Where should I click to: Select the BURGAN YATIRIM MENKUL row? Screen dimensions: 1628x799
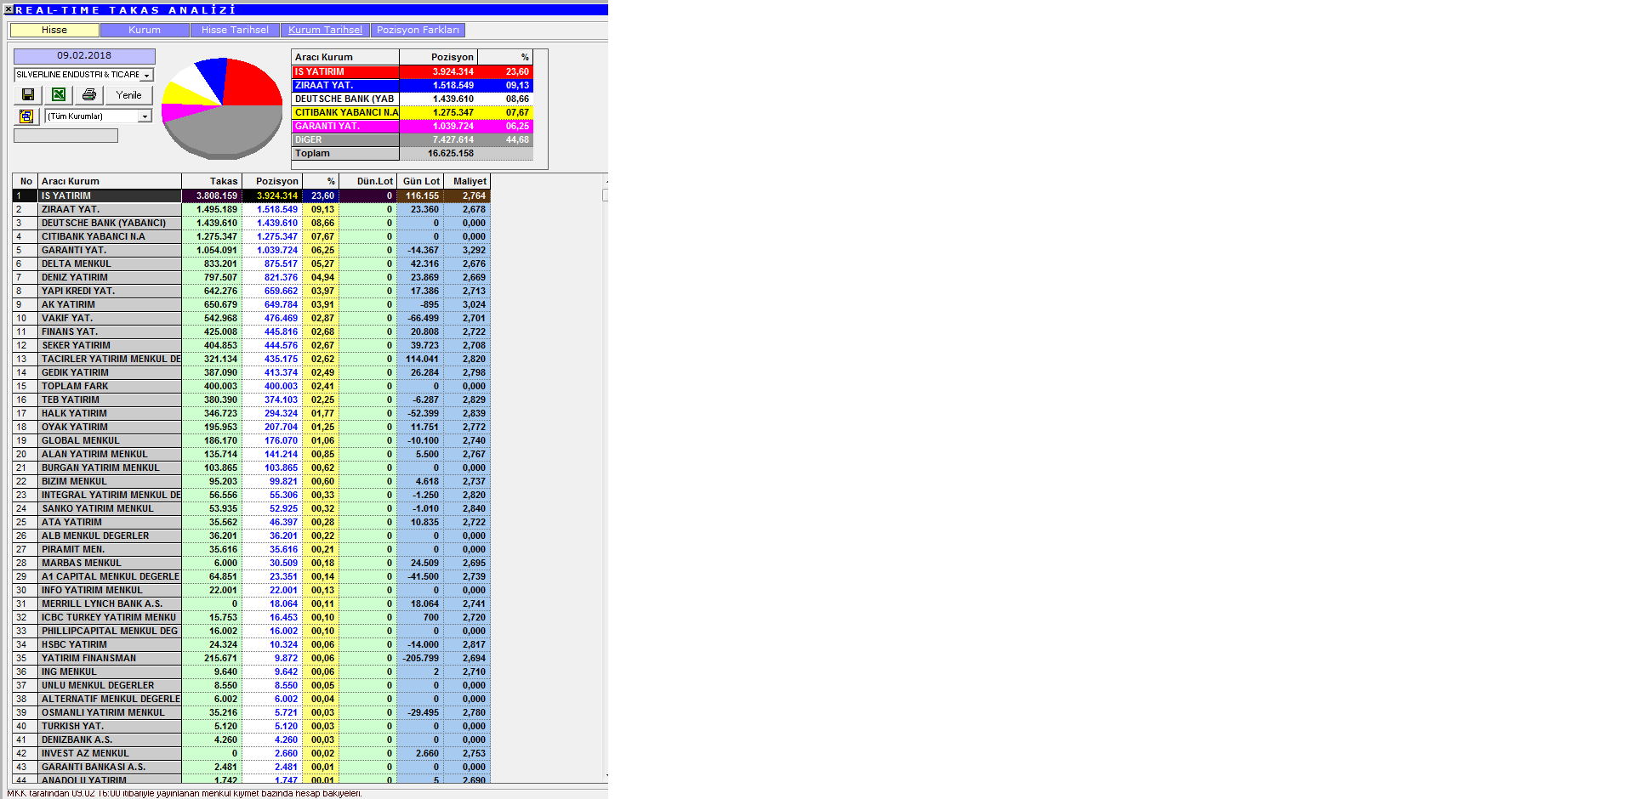coord(251,467)
